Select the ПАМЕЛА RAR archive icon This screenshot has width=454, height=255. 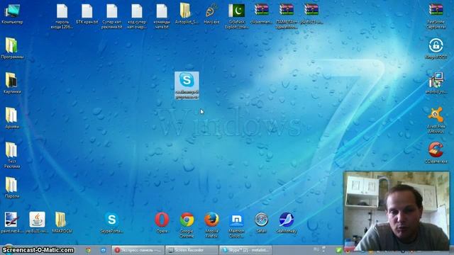pyautogui.click(x=287, y=16)
